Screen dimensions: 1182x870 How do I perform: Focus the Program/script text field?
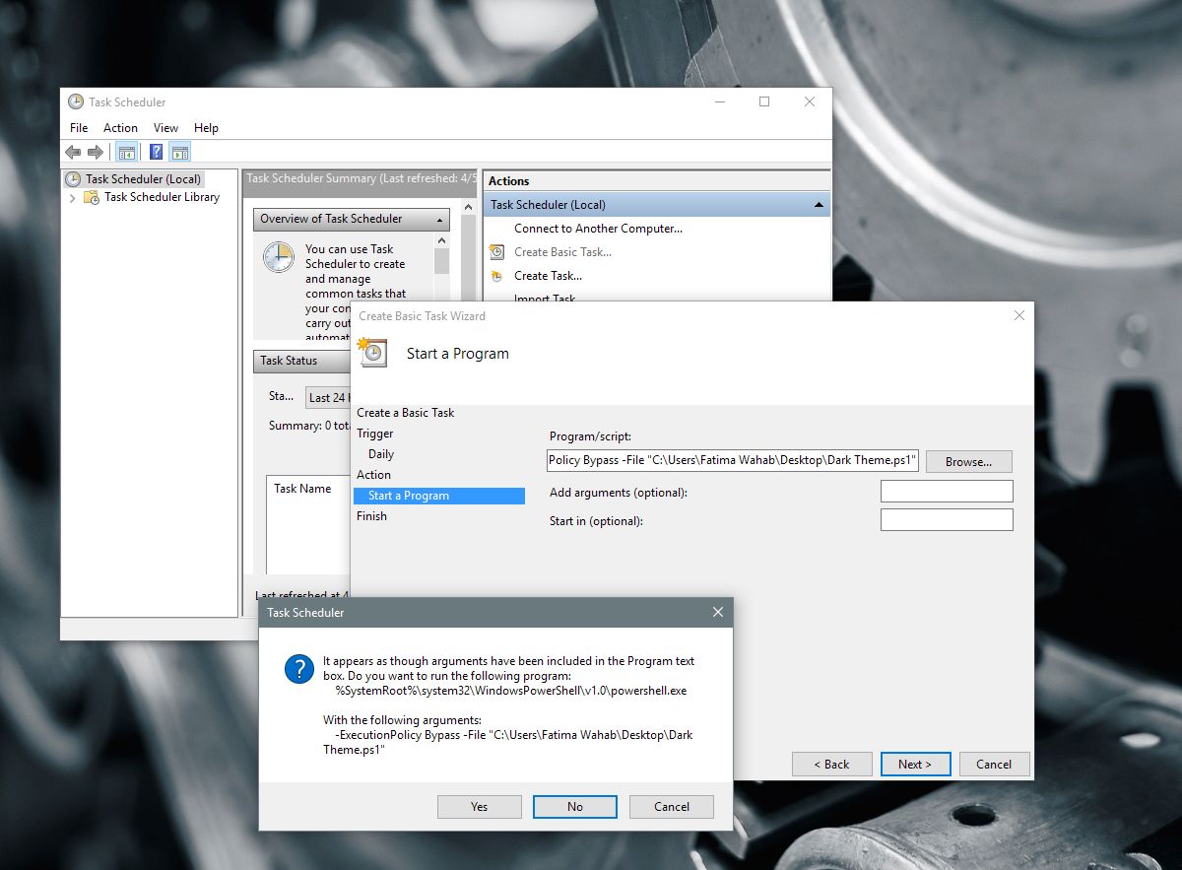point(734,460)
